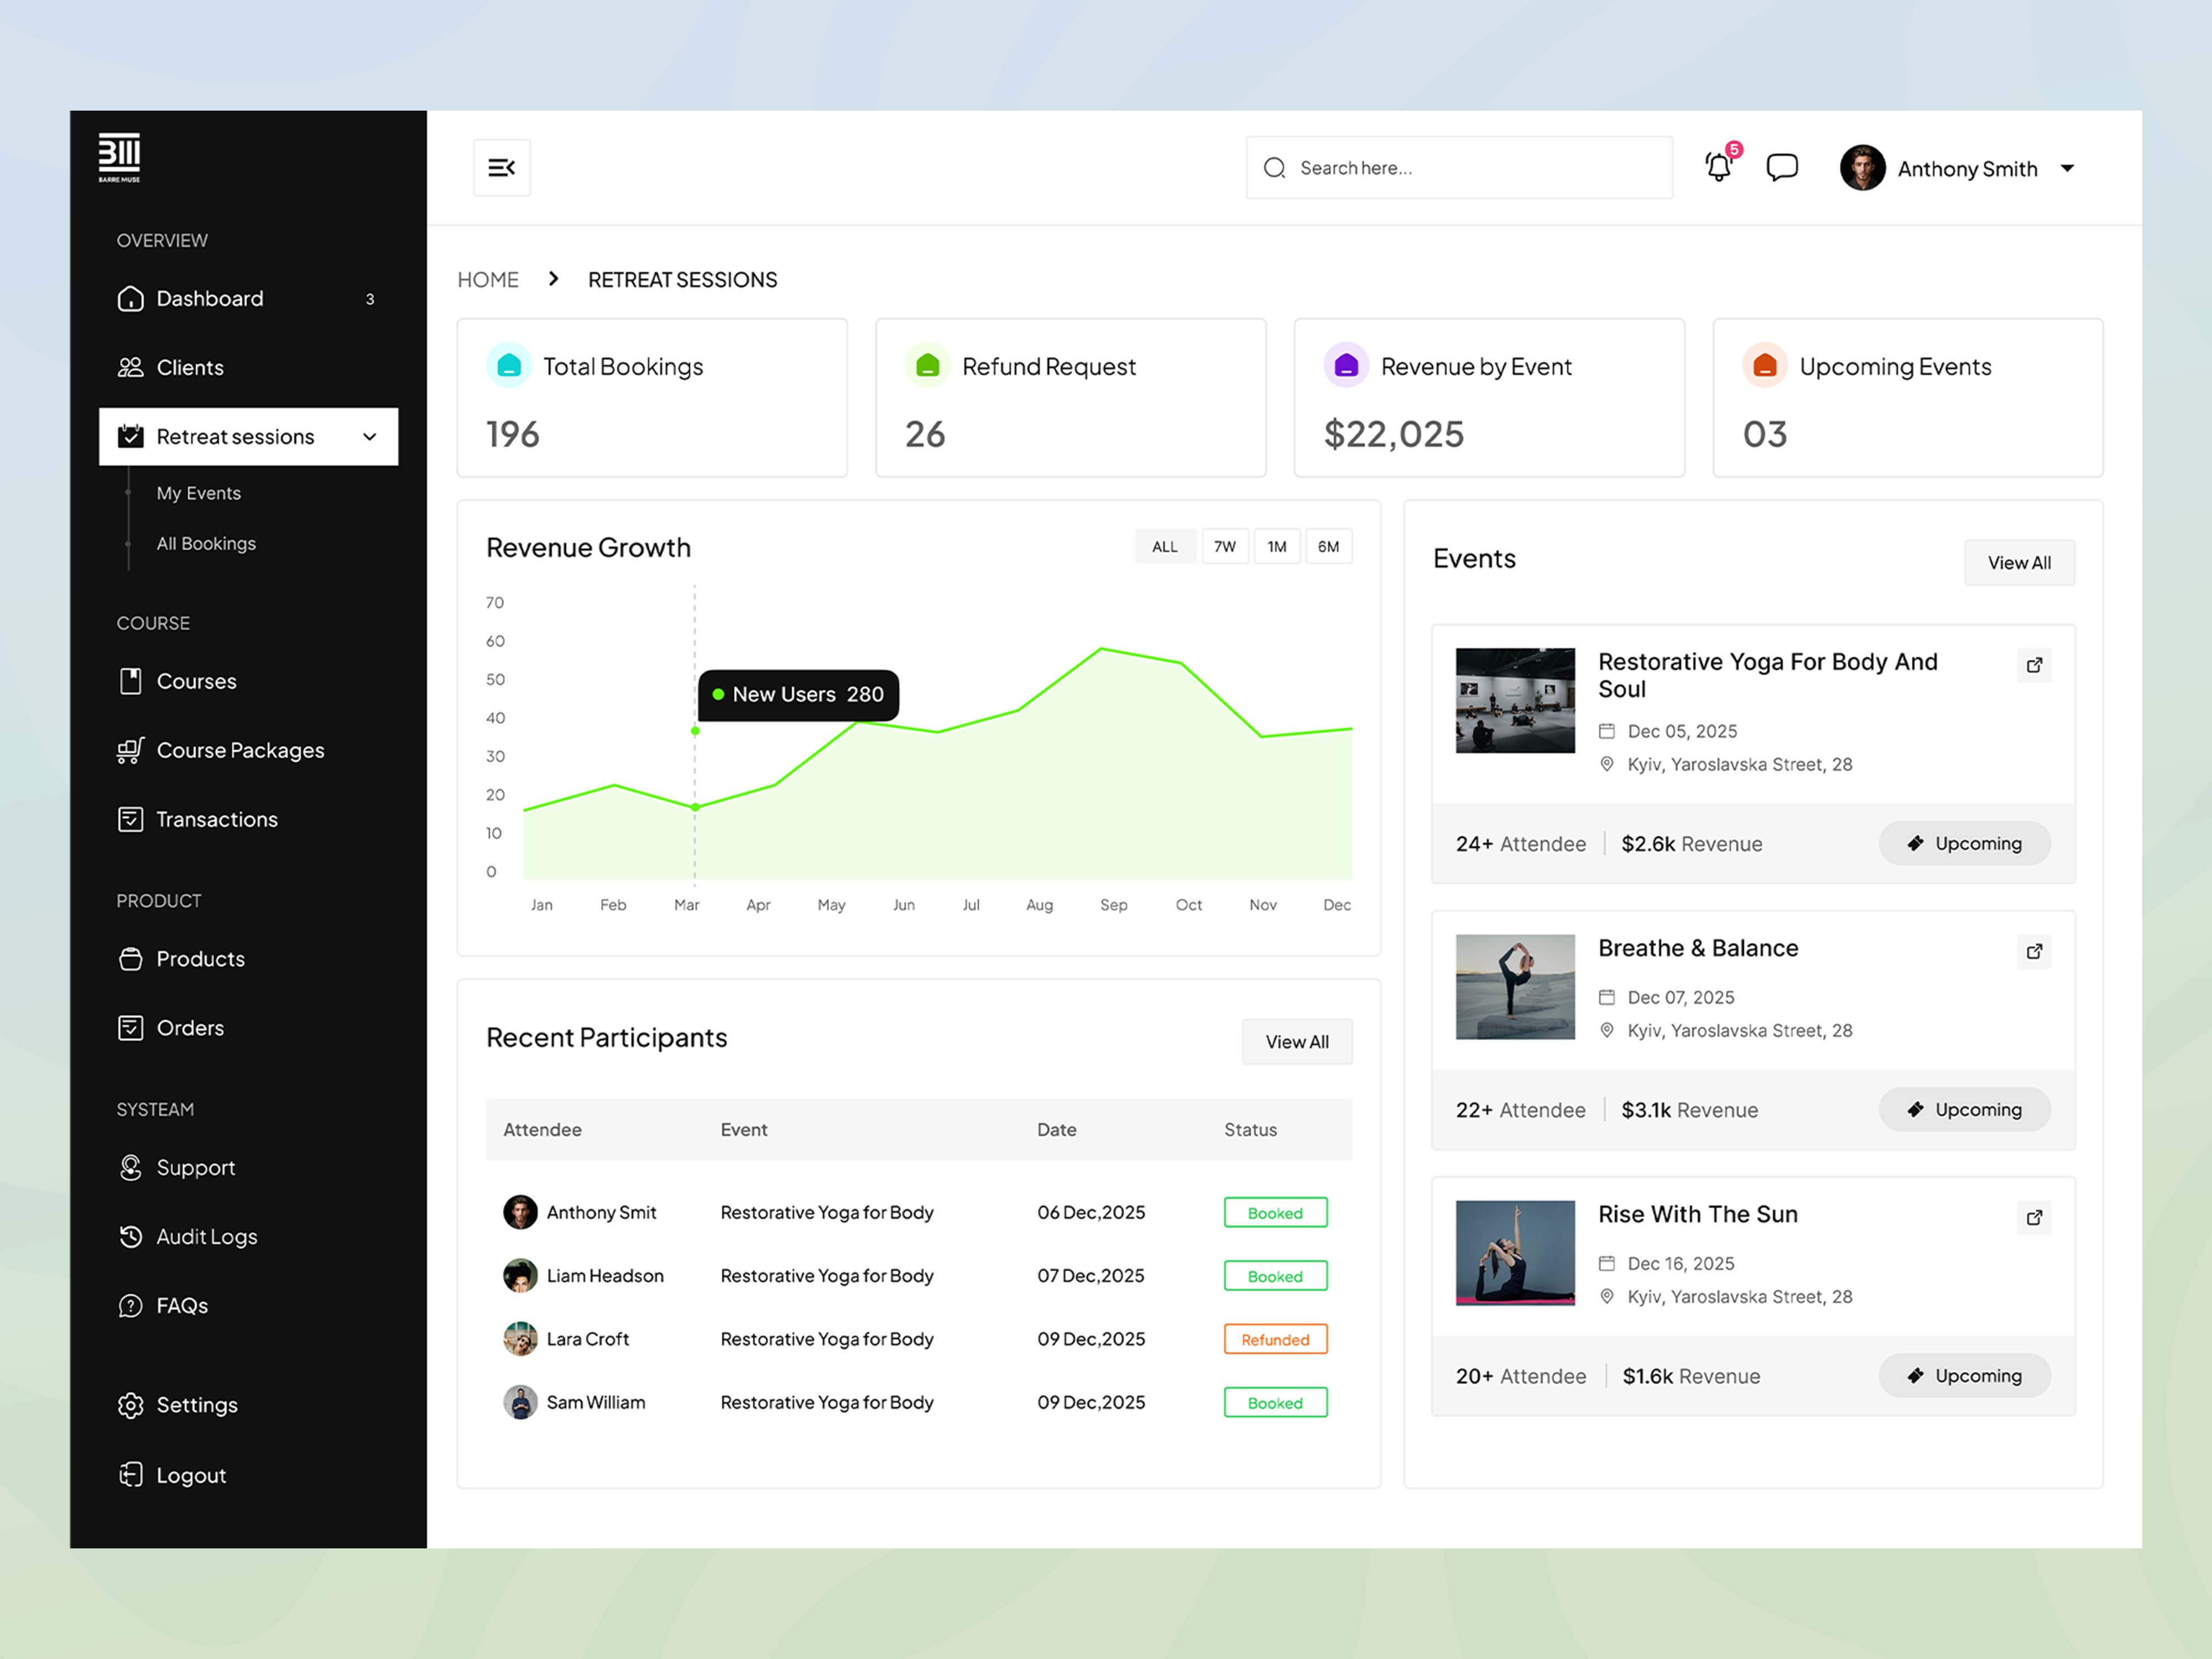The width and height of the screenshot is (2212, 1659).
Task: Open the notifications bell
Action: coord(1719,167)
